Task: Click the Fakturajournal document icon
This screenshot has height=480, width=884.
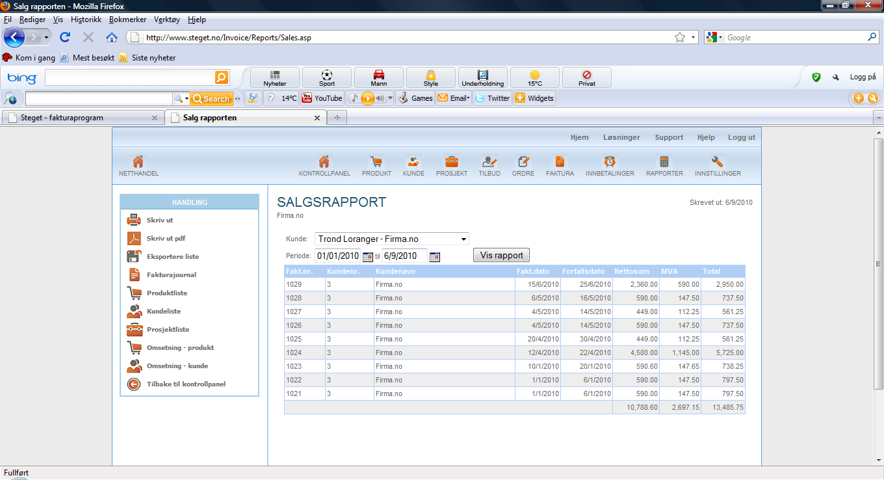Action: click(x=134, y=274)
